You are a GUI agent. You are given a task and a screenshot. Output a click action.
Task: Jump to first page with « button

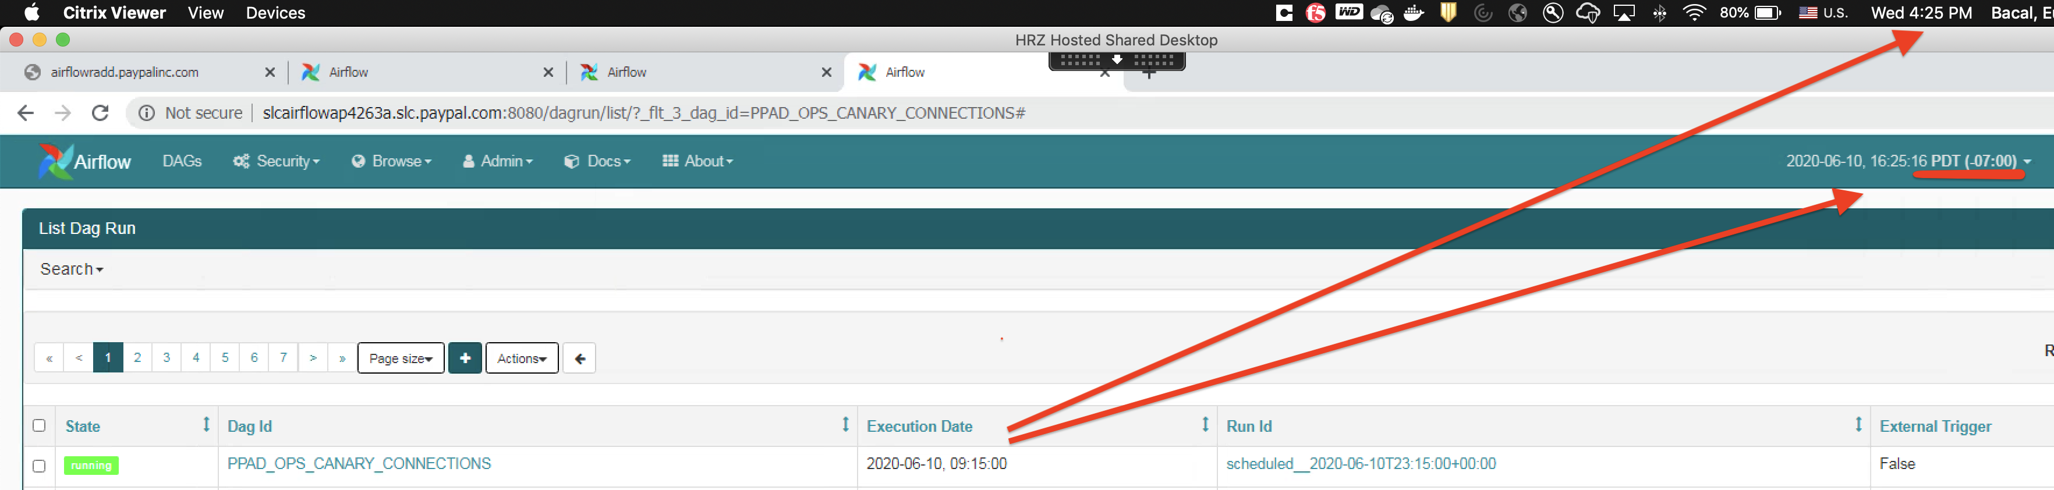[49, 358]
